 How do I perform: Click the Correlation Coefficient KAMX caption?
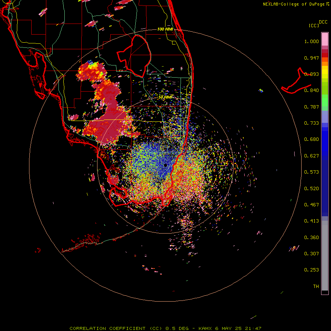165,328
